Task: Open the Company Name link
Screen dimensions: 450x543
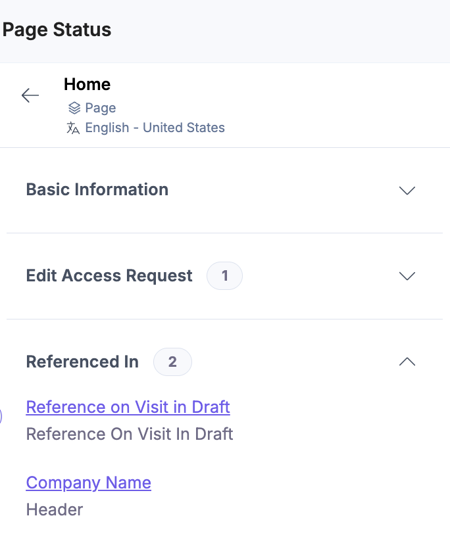Action: point(88,483)
